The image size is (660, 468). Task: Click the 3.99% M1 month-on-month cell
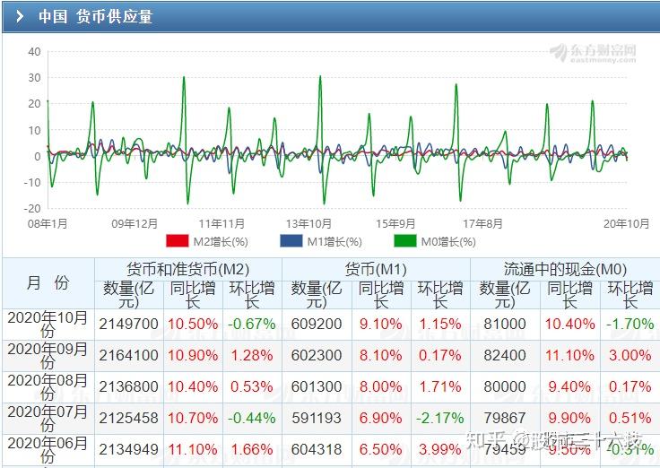(x=440, y=449)
